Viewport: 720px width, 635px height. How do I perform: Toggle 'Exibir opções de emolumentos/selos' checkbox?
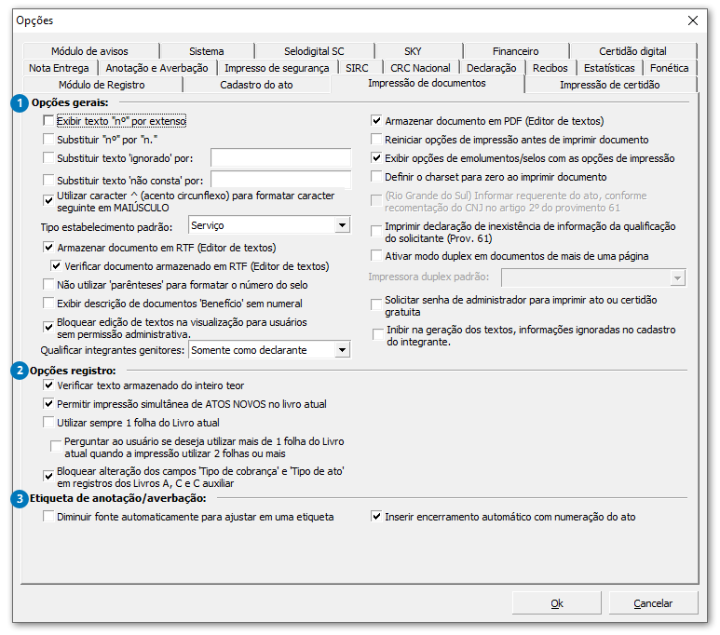(376, 158)
